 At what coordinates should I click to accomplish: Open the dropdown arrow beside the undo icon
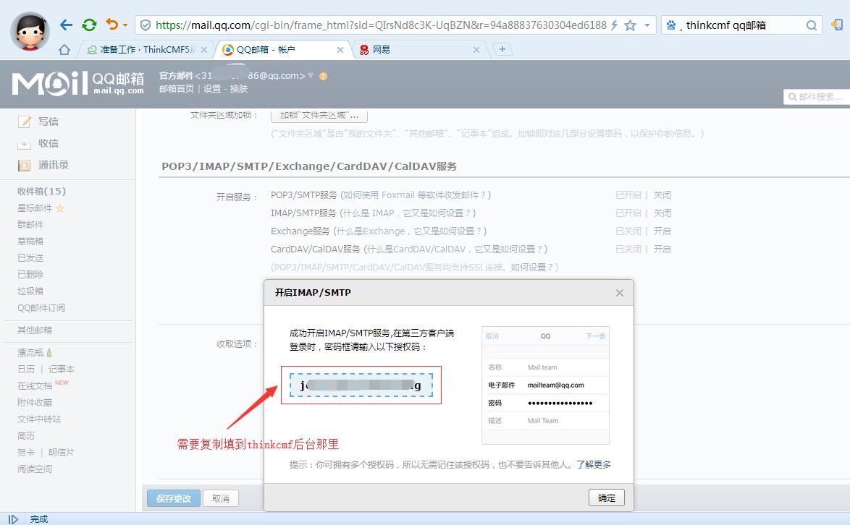coord(125,25)
